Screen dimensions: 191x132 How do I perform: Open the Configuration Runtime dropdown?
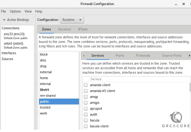click(72, 20)
